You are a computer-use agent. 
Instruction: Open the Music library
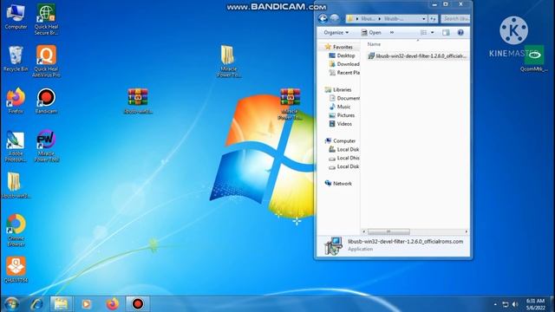point(340,107)
